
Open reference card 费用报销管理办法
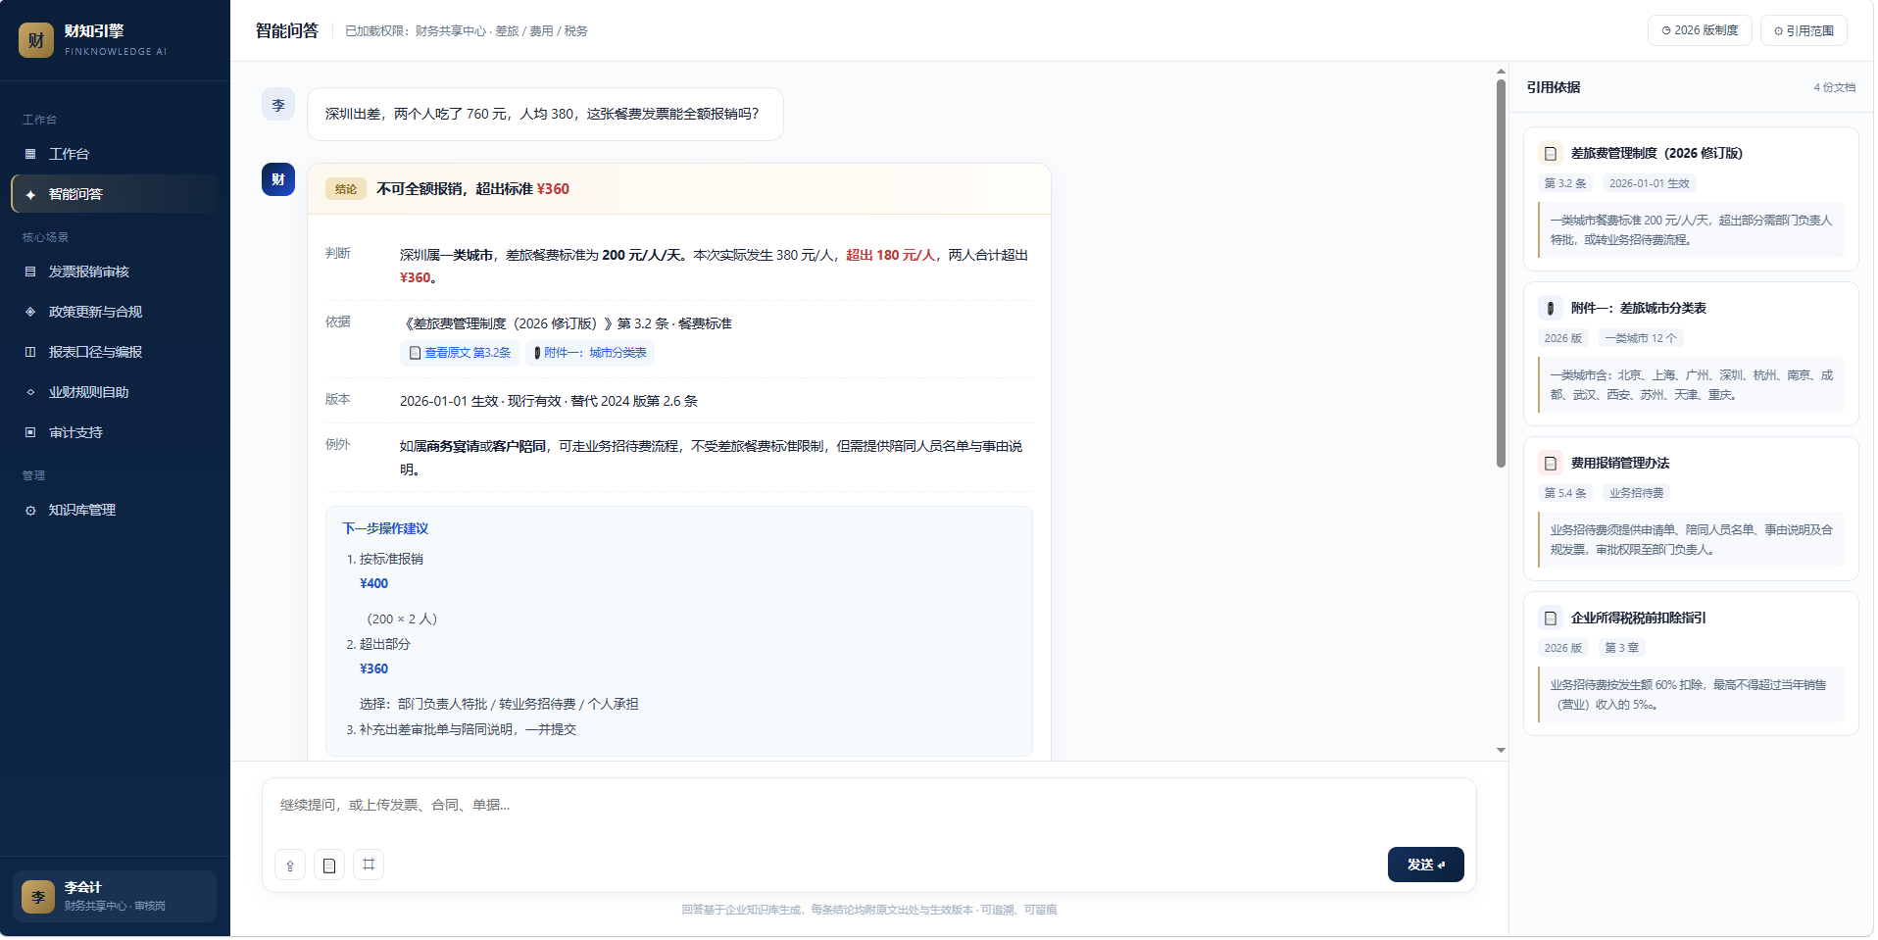pos(1691,509)
